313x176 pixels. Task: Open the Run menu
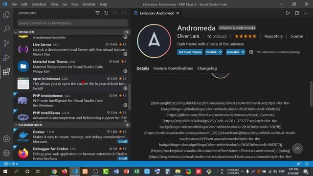point(74,4)
